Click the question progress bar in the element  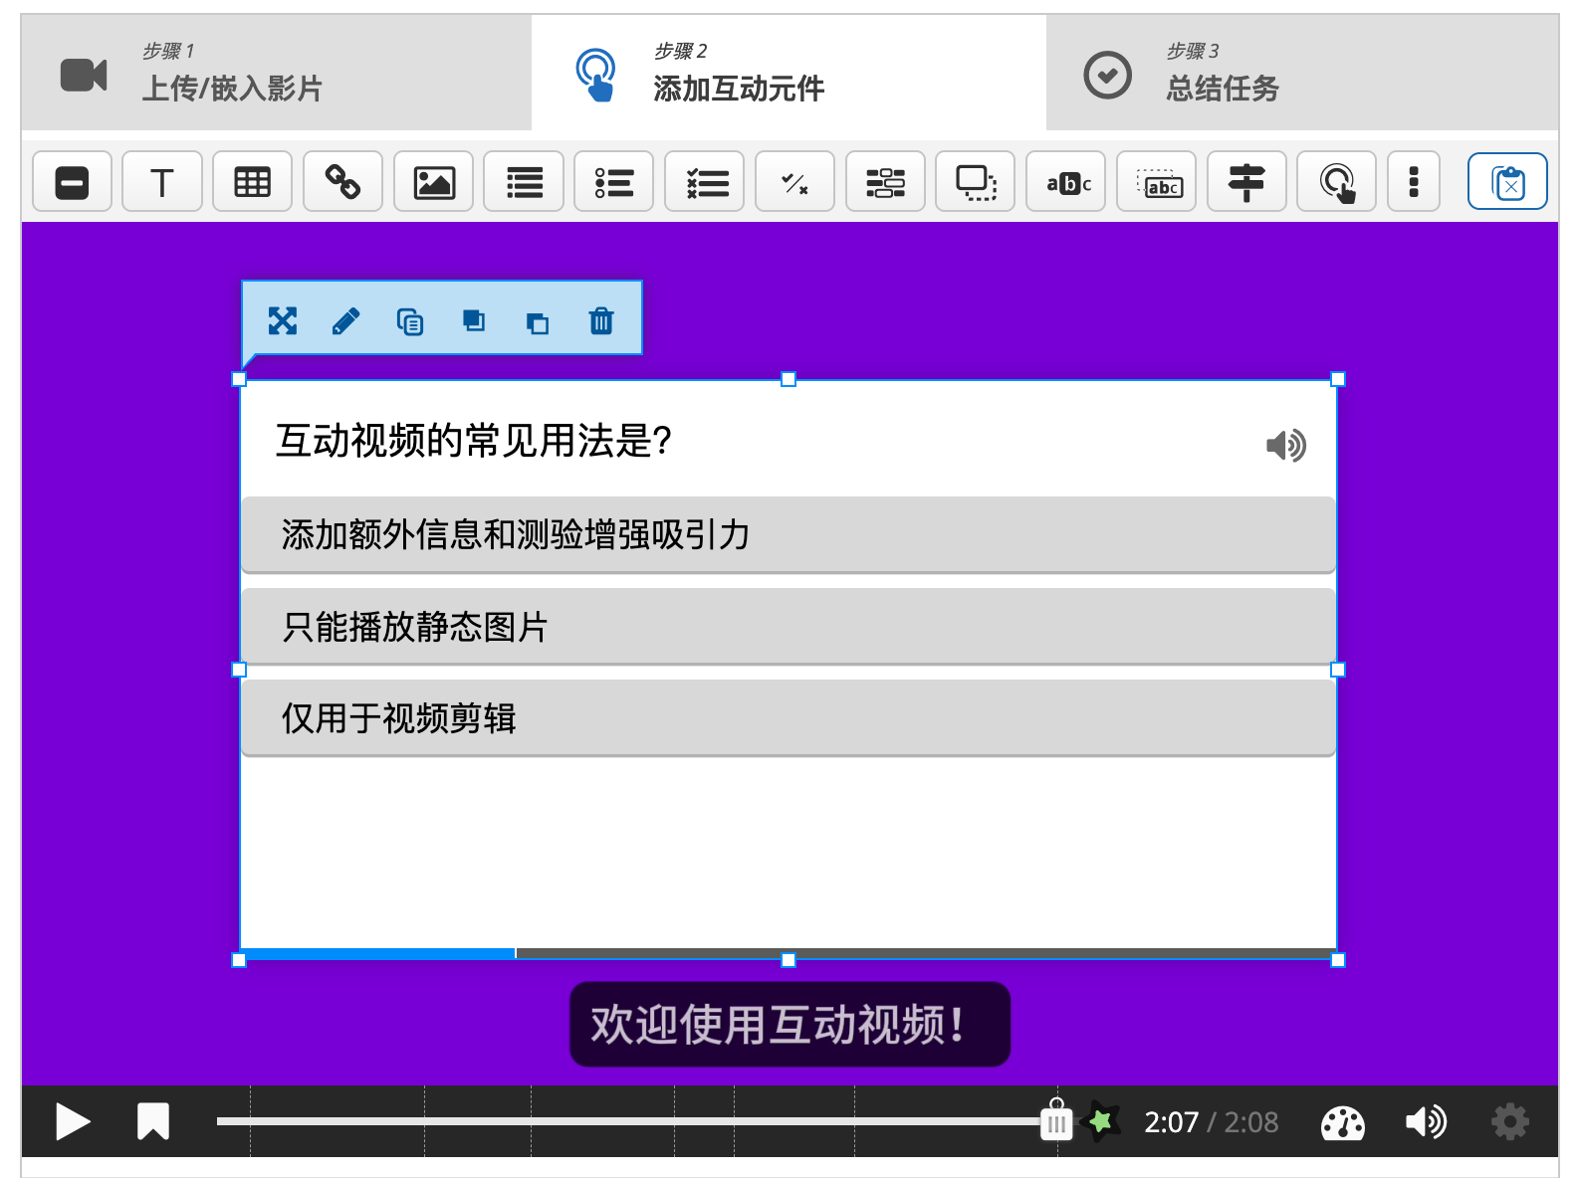pyautogui.click(x=789, y=953)
